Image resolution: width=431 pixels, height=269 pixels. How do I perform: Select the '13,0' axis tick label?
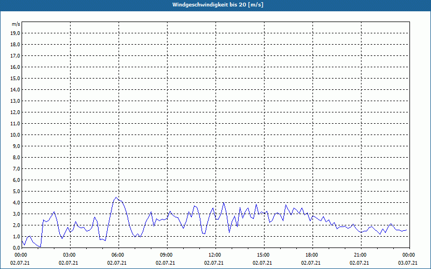15,101
